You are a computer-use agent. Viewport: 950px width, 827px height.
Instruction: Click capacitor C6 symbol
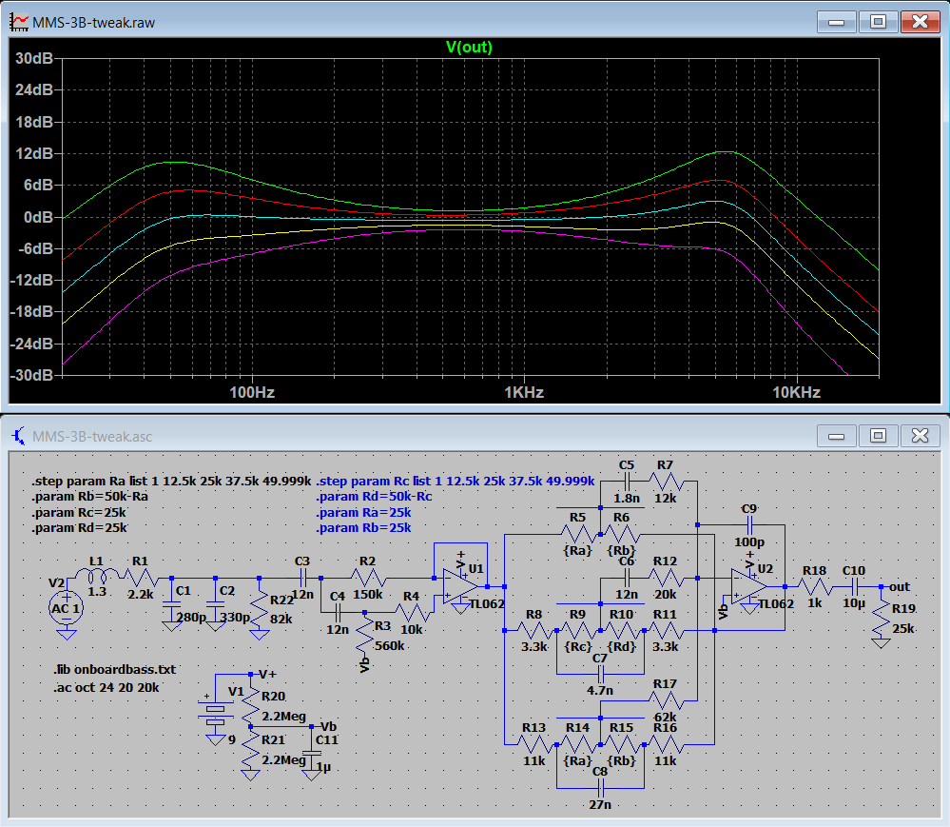[627, 578]
